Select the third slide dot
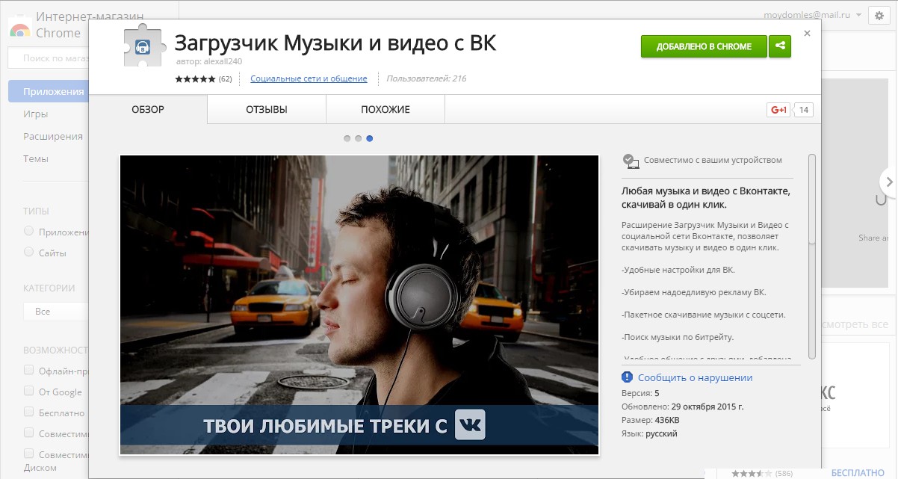The image size is (898, 479). coord(370,138)
